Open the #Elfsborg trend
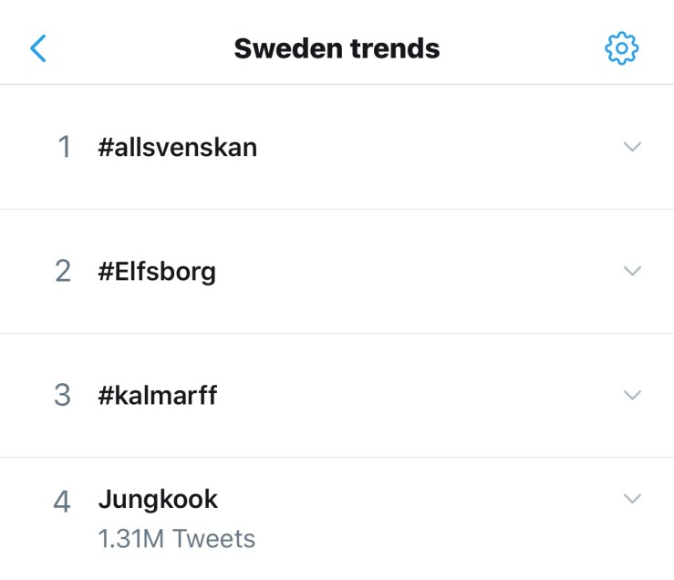This screenshot has height=580, width=674. pos(157,272)
